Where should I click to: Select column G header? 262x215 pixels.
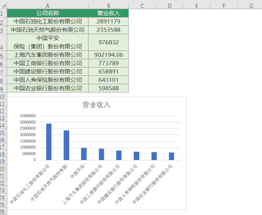point(251,6)
